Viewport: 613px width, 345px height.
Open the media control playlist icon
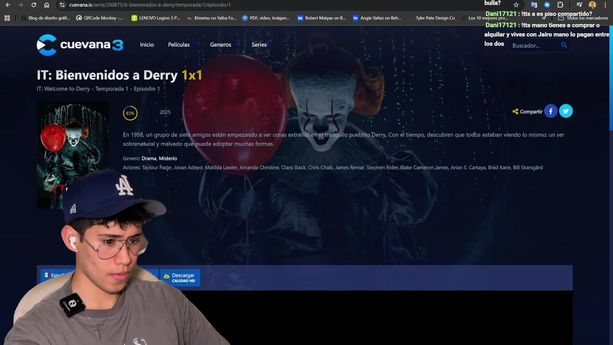tap(579, 5)
